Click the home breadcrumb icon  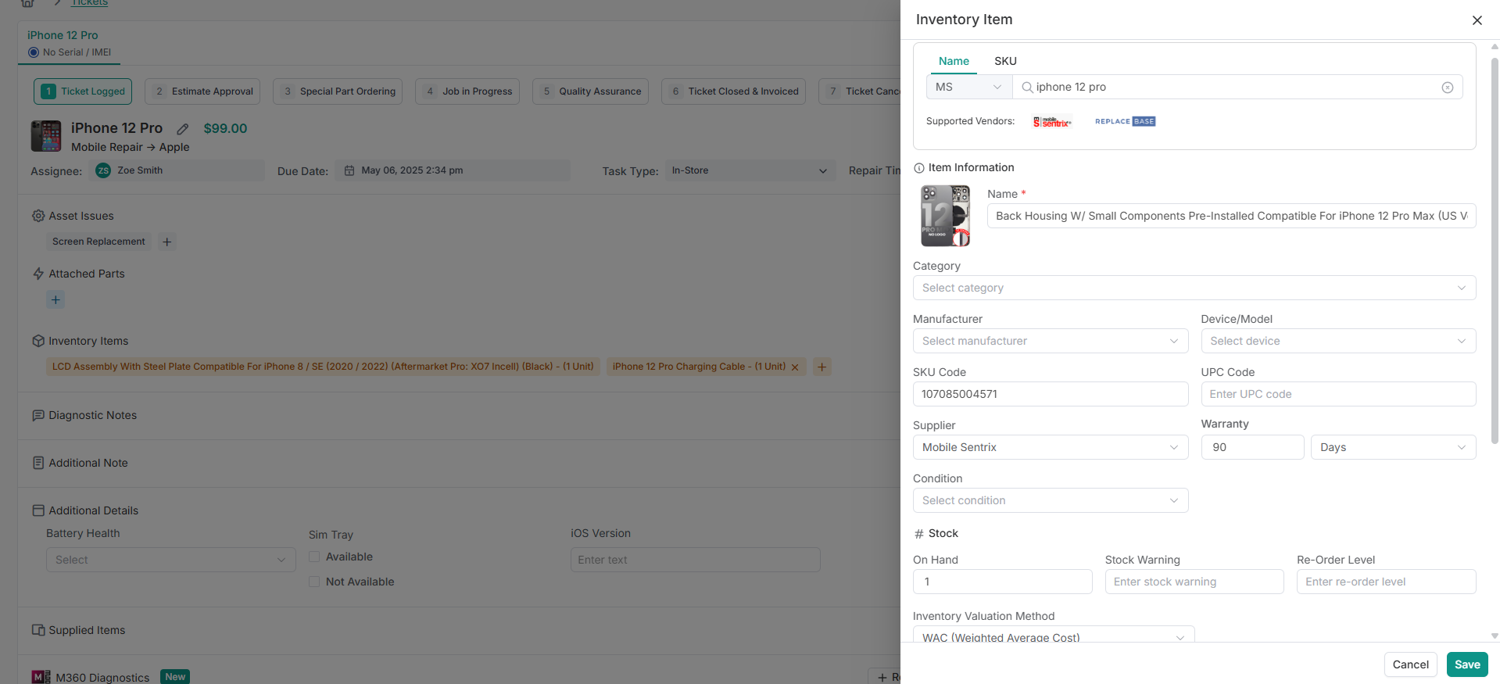pos(27,3)
